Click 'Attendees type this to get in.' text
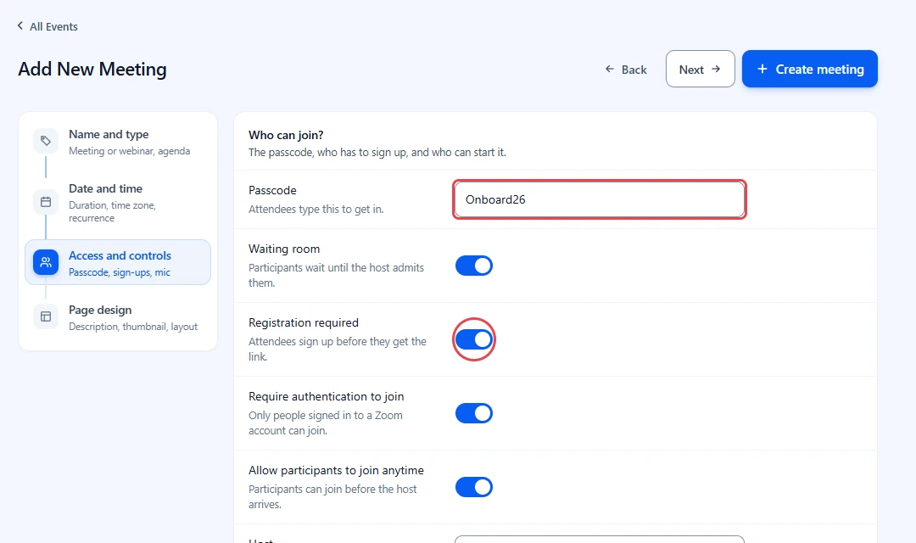916x543 pixels. coord(316,209)
